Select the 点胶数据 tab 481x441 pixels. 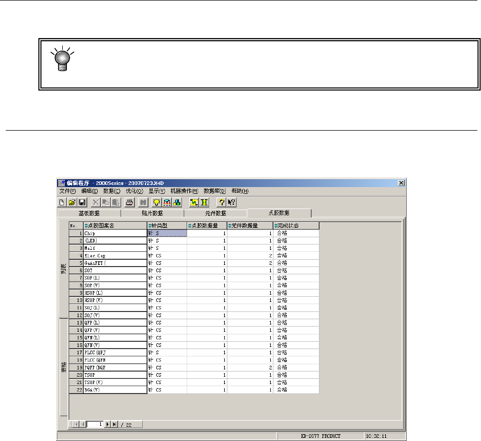(x=279, y=213)
